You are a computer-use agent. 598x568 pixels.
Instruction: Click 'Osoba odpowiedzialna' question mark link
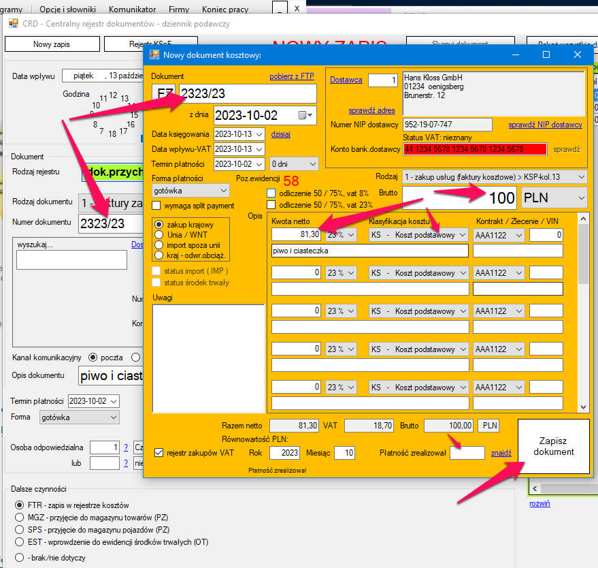[126, 447]
